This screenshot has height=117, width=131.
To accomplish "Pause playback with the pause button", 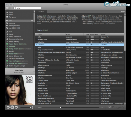I will (12, 107).
